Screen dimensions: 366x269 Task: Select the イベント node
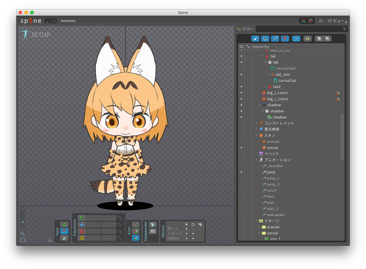coord(271,153)
